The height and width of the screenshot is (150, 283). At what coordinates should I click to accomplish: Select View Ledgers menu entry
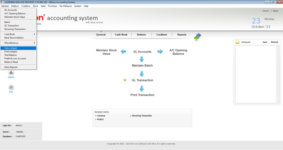point(18,48)
